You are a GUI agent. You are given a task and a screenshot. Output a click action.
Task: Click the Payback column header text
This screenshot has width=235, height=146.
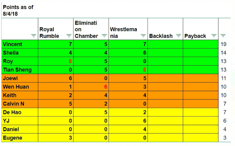pos(195,36)
